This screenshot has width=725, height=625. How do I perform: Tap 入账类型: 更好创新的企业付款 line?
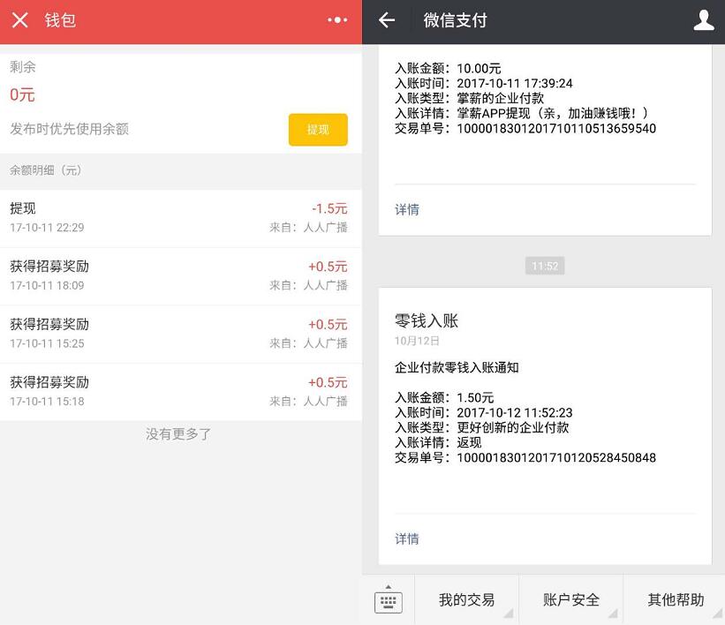click(481, 427)
